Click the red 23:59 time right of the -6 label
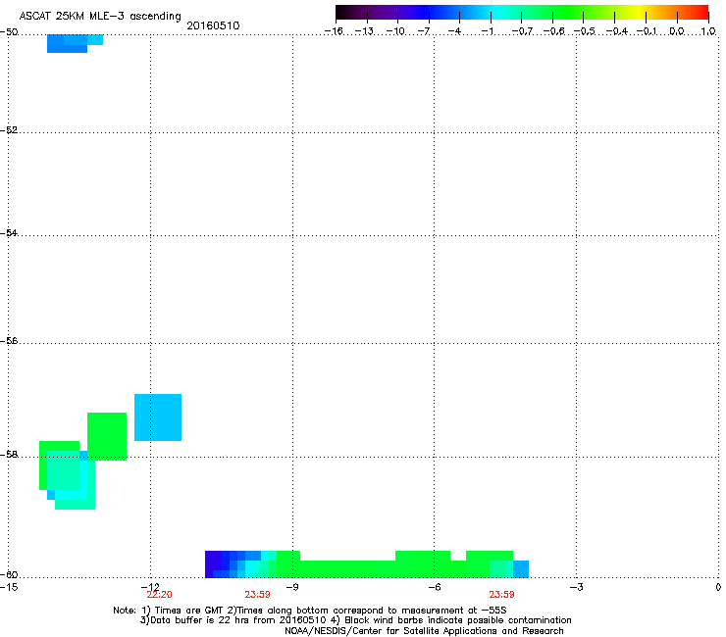The width and height of the screenshot is (726, 637). 502,595
